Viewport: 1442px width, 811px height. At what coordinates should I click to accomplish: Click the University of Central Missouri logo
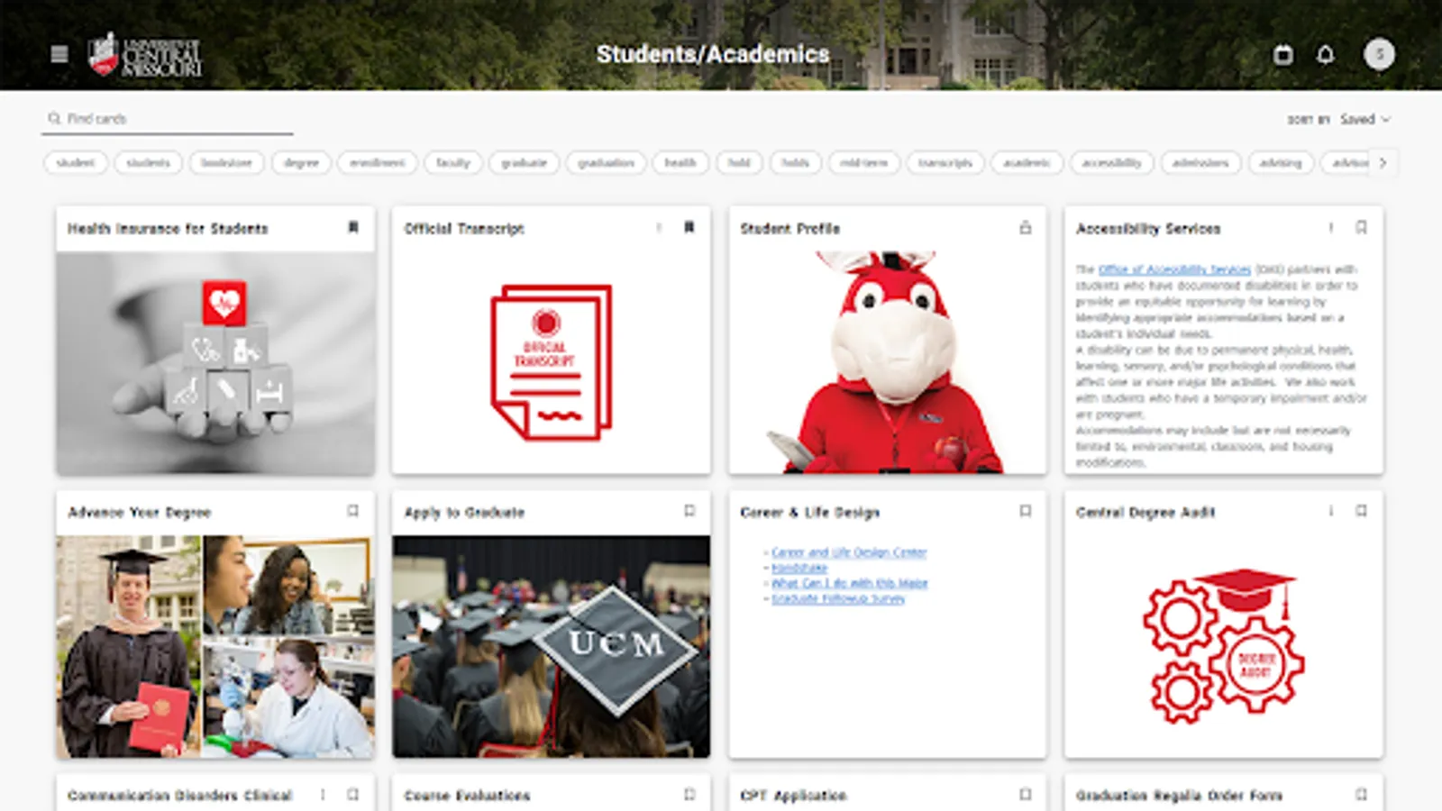coord(145,55)
